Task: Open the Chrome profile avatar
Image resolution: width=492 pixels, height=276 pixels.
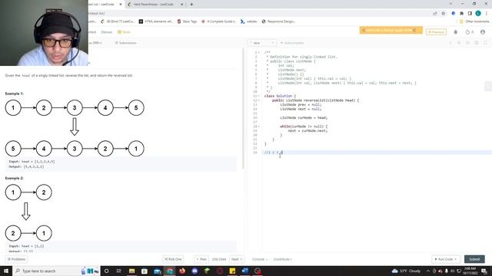Action: pos(478,13)
